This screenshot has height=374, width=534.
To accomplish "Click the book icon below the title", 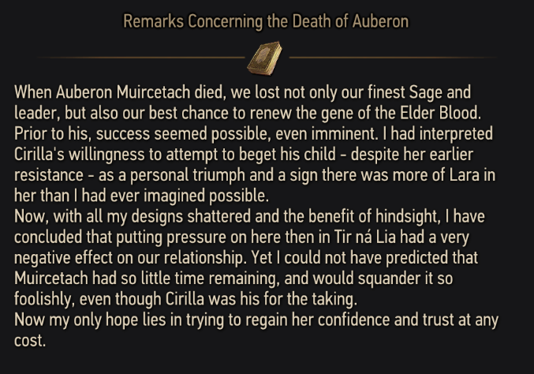I will pyautogui.click(x=264, y=56).
